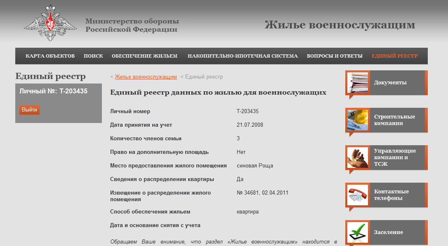Select the Единый реестр navigation tab
The height and width of the screenshot is (246, 448).
[x=394, y=56]
